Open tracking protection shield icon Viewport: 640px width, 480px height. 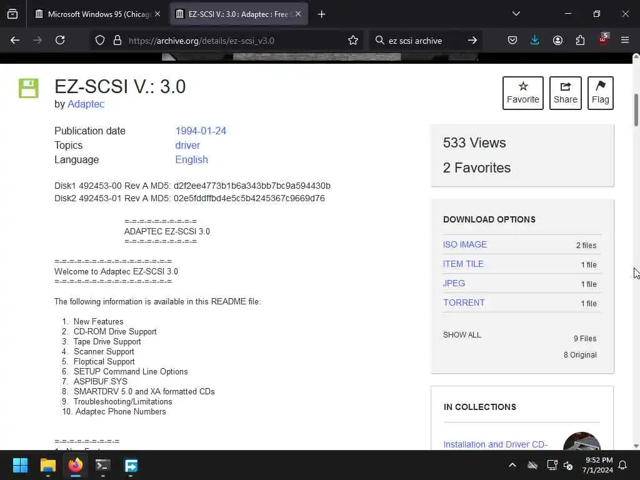(100, 41)
